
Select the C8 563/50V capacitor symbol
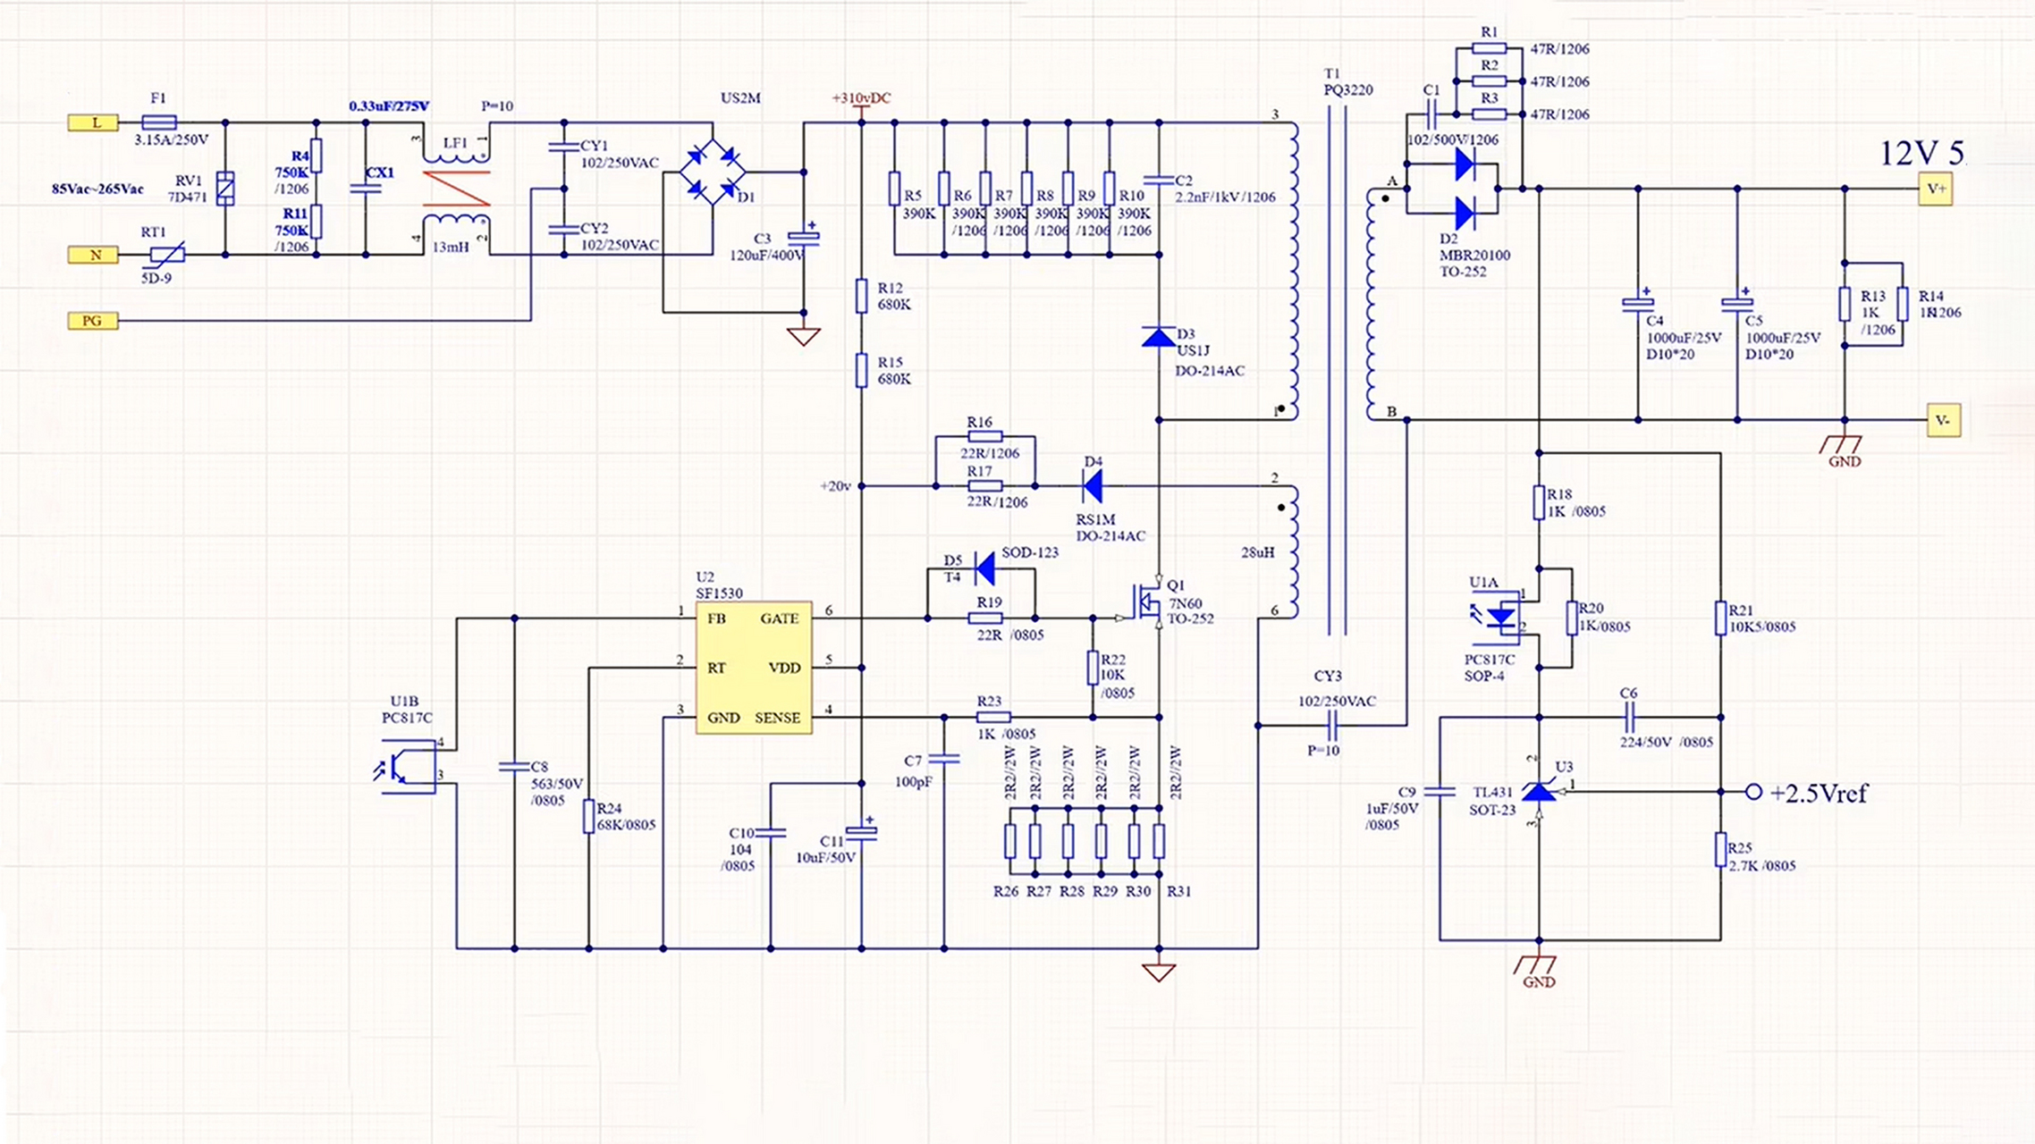pyautogui.click(x=514, y=766)
